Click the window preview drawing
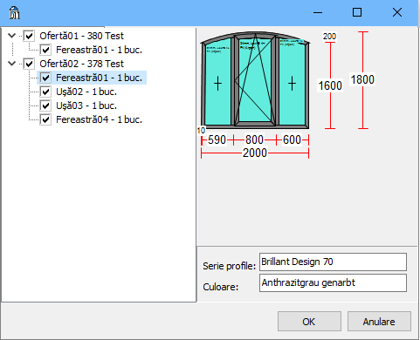The height and width of the screenshot is (340, 420). point(255,80)
